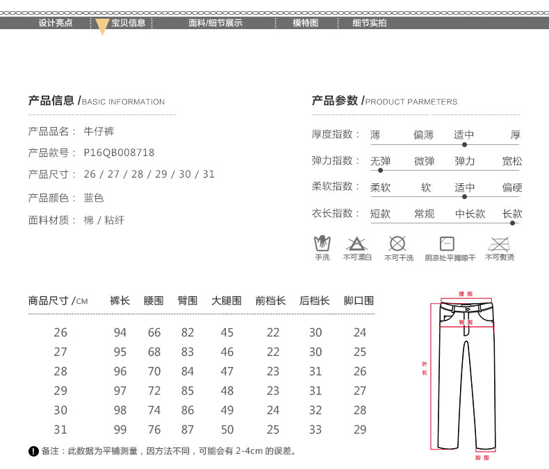Click the 手洗 hand wash icon
This screenshot has width=549, height=469.
(x=322, y=244)
